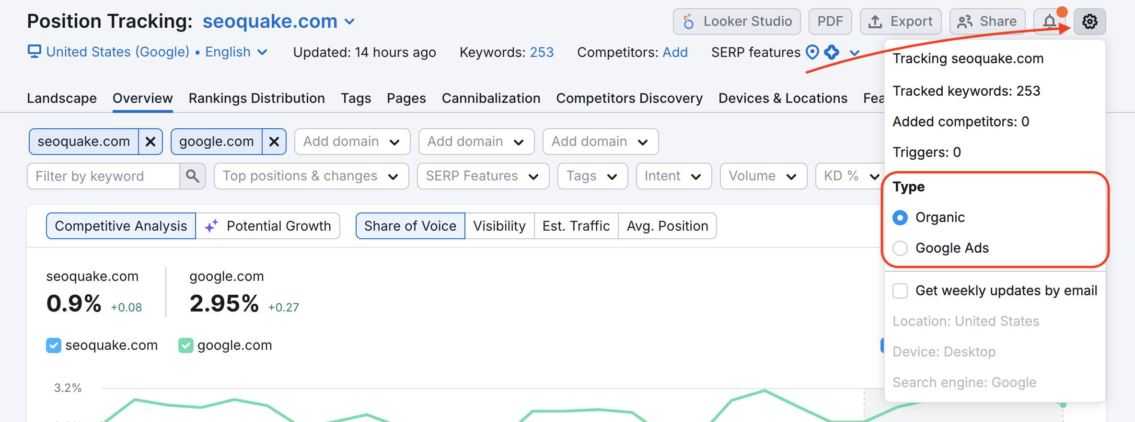Click the desktop device icon near United States

pyautogui.click(x=34, y=52)
